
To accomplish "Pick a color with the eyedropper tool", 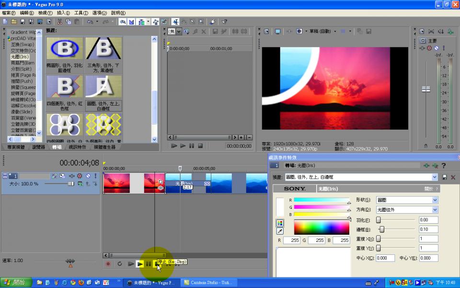I will tap(280, 231).
